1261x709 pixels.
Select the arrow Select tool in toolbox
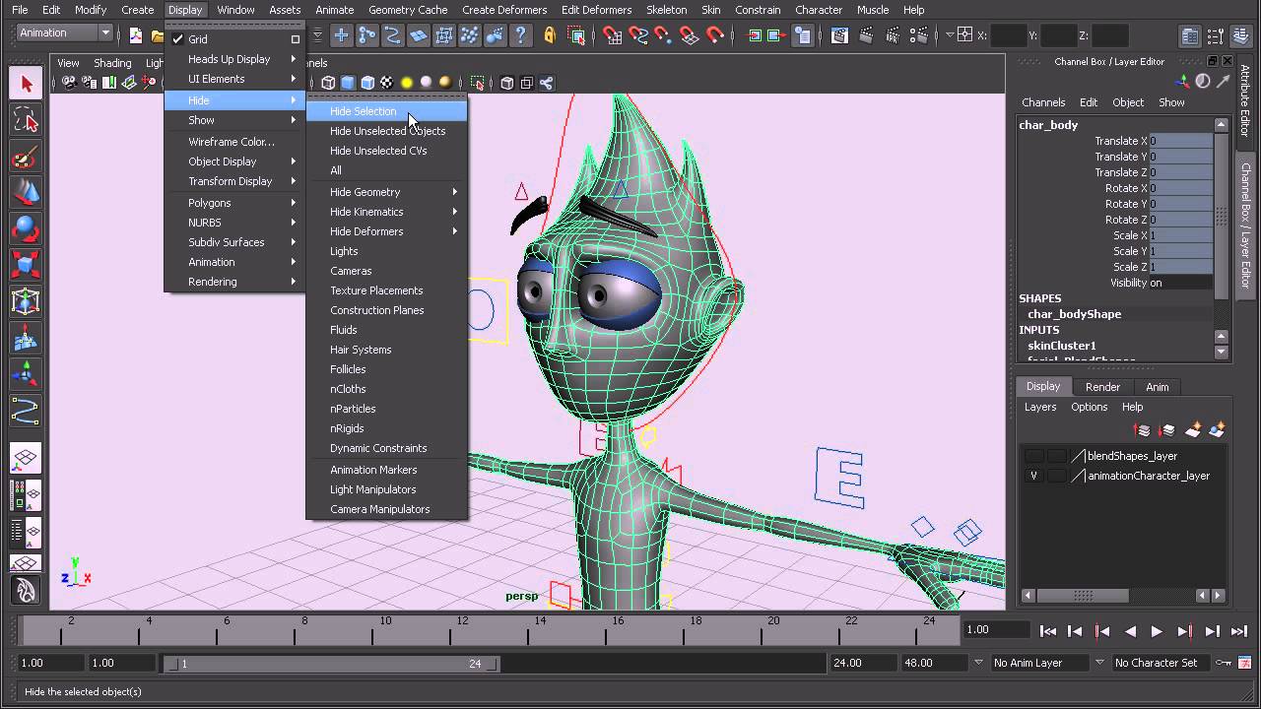[x=26, y=84]
